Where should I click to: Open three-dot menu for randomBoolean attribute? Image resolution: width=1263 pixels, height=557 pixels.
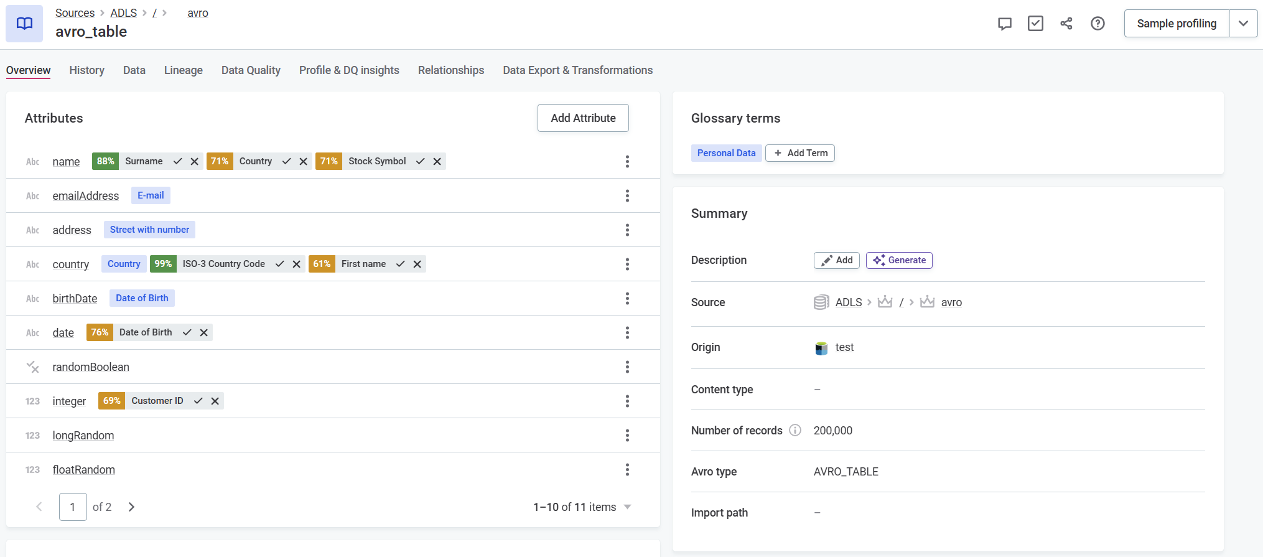click(x=627, y=367)
